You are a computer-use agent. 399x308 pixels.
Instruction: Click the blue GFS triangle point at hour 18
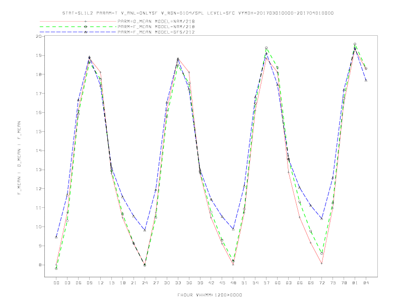122,197
